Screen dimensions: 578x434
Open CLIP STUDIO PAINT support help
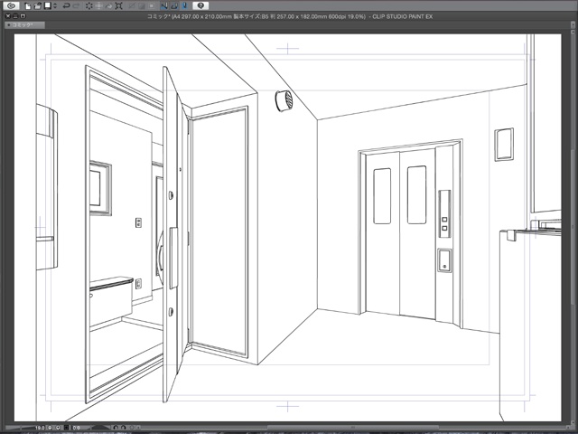pos(200,6)
